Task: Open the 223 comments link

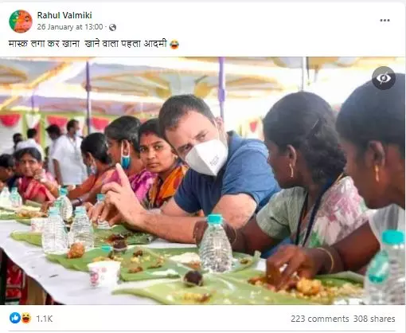Action: [x=320, y=319]
